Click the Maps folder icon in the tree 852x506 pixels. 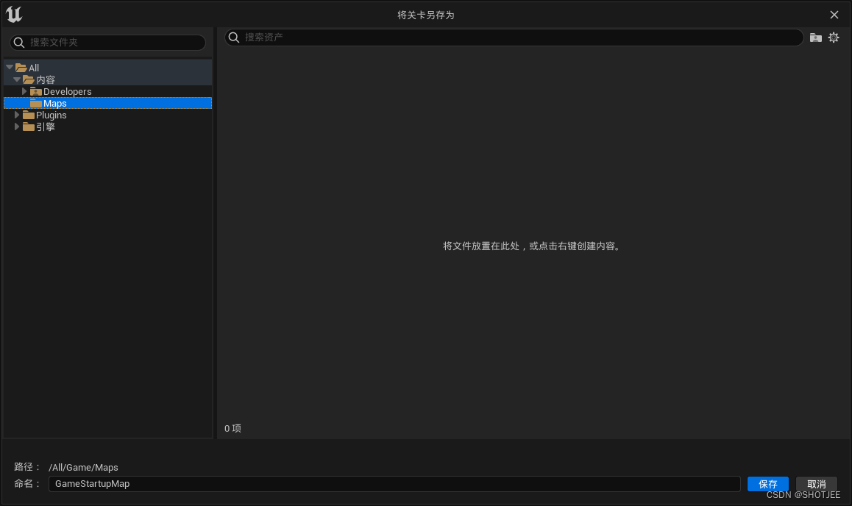point(36,103)
